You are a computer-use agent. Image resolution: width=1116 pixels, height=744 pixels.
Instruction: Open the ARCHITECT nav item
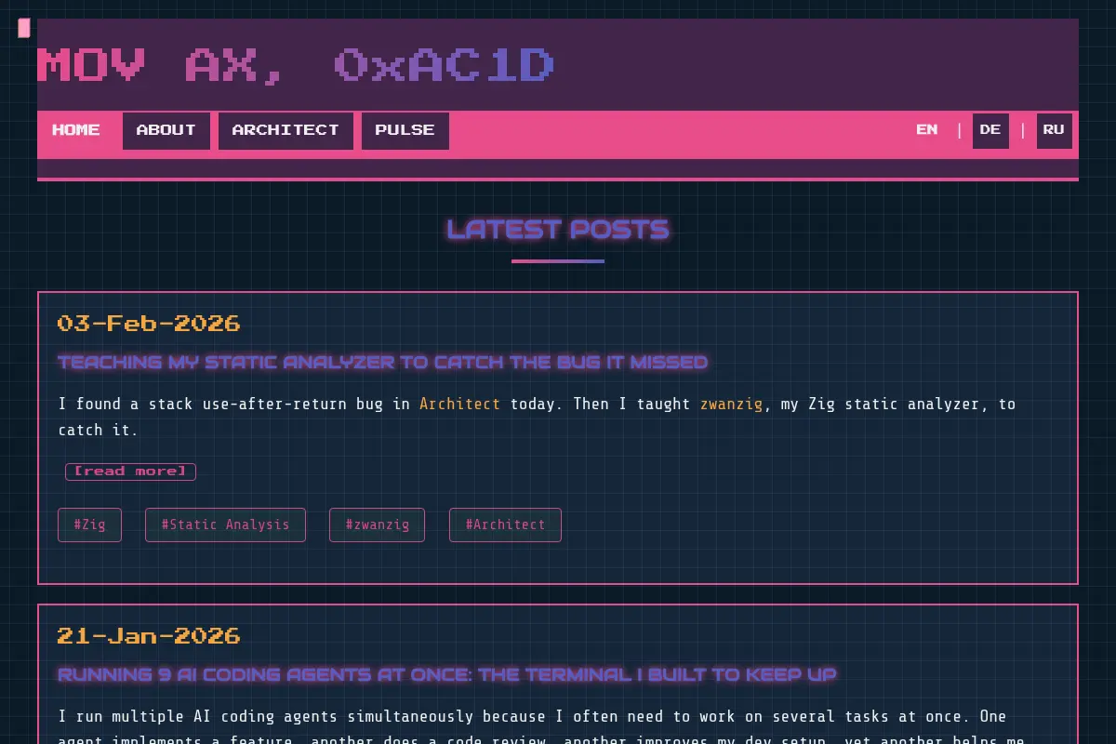pos(286,130)
